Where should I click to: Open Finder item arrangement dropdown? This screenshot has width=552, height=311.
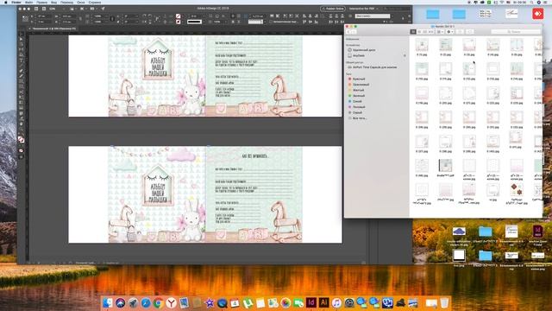[x=440, y=32]
